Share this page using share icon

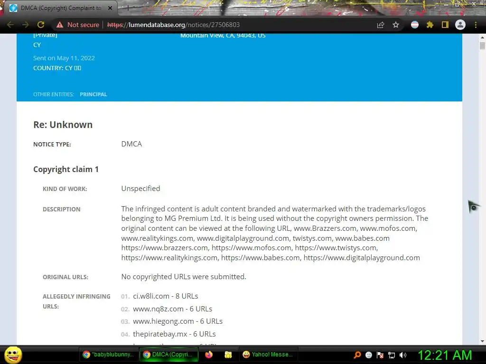[x=381, y=25]
